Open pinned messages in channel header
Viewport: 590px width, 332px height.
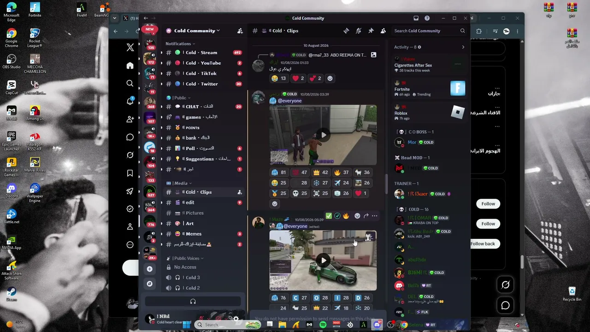[x=371, y=31]
